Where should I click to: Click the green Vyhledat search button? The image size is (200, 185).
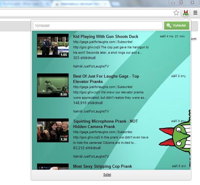177,26
